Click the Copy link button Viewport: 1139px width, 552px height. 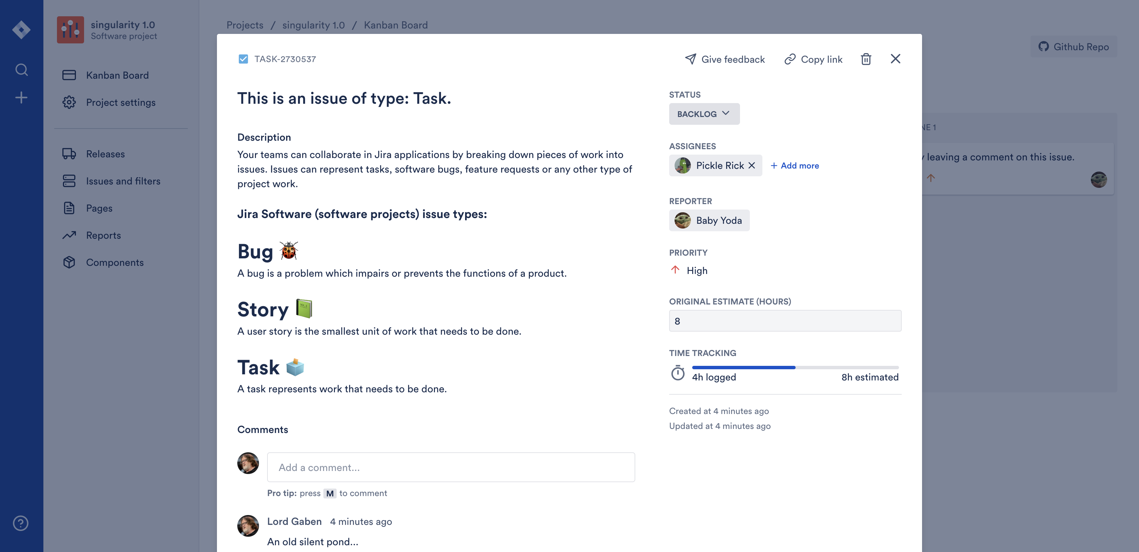(814, 59)
